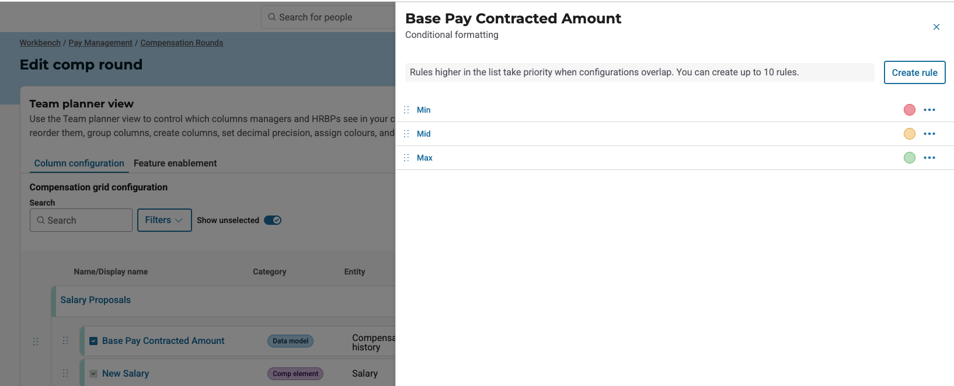Image resolution: width=954 pixels, height=386 pixels.
Task: Click drag handle for New Salary row
Action: [x=65, y=373]
